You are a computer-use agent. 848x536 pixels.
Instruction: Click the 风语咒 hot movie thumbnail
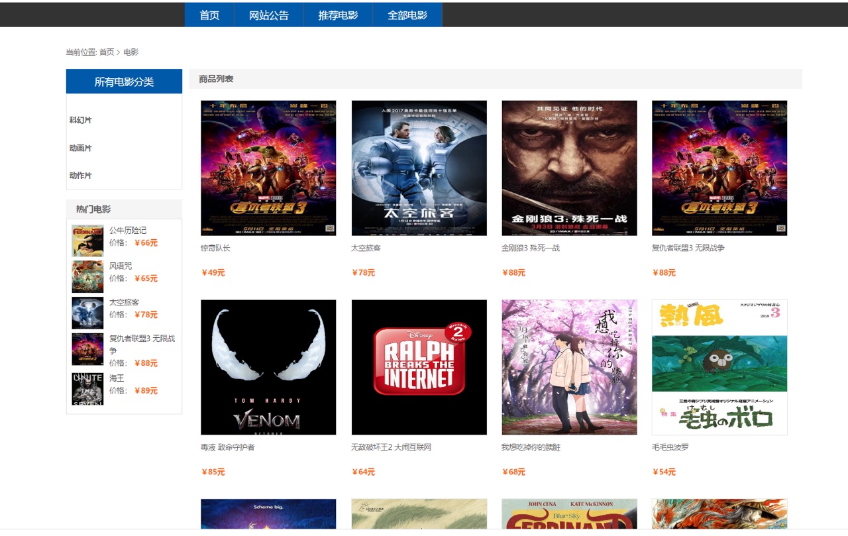pos(87,276)
